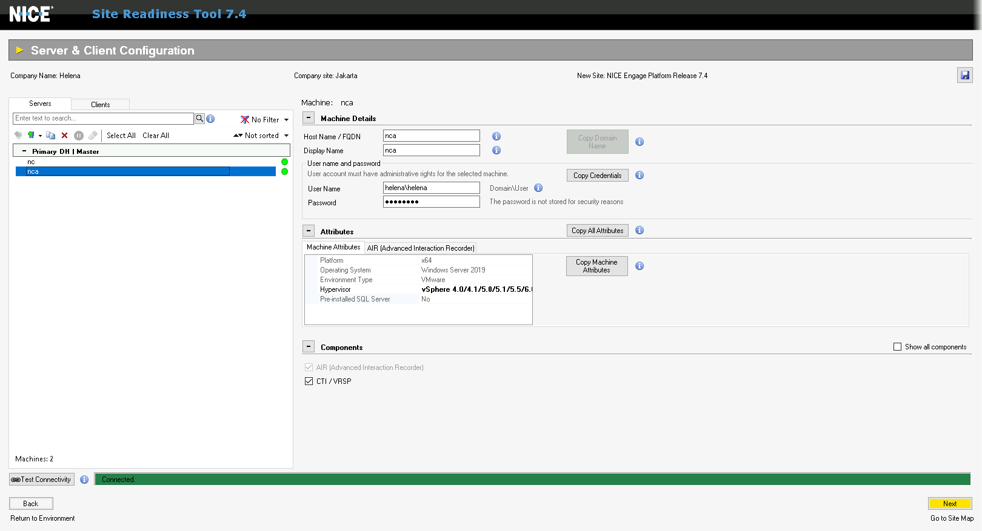This screenshot has width=982, height=531.
Task: Click the search magnifier icon
Action: click(199, 119)
